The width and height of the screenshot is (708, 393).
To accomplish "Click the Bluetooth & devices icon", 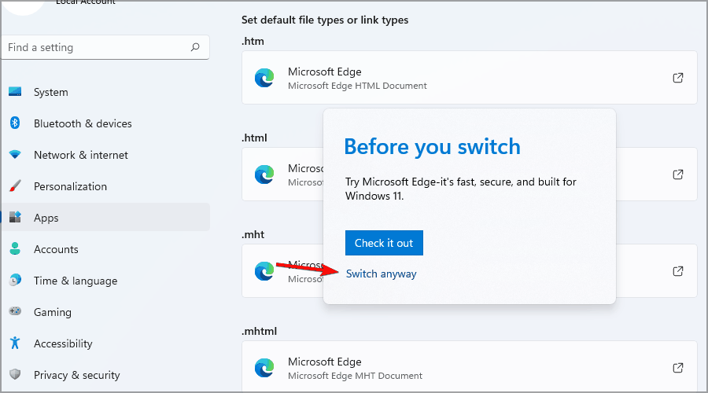I will click(x=15, y=123).
